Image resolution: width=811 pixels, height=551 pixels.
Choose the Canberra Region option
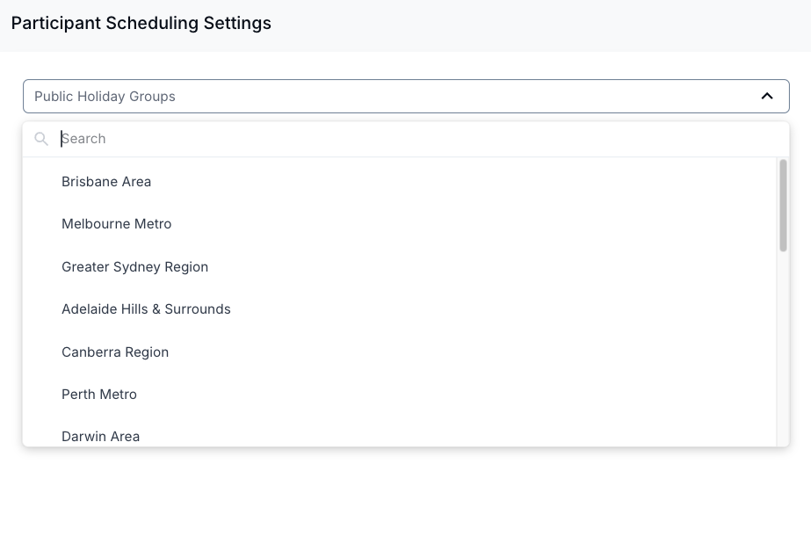(399, 352)
